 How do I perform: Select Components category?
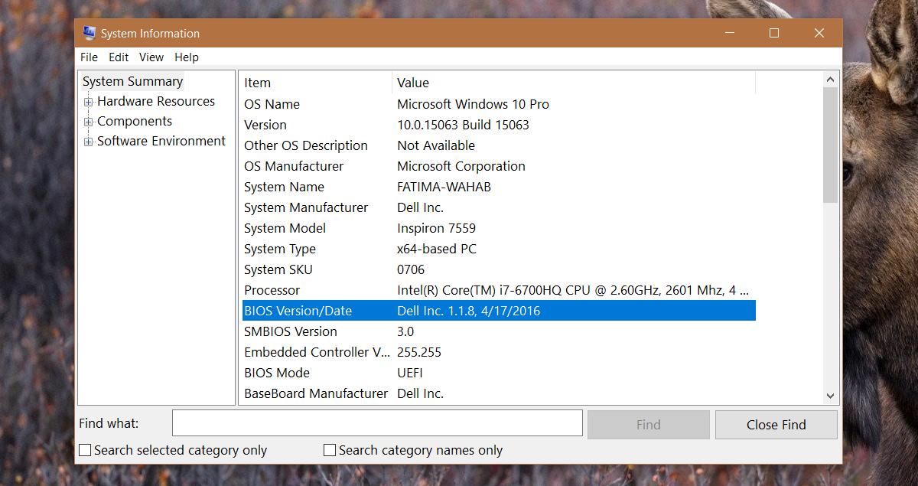click(135, 121)
